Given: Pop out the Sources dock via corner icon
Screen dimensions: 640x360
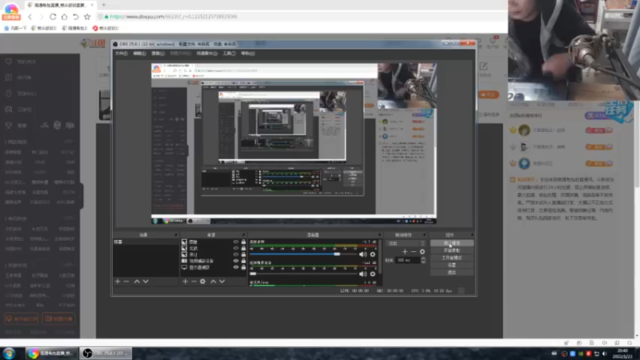Looking at the screenshot, I should point(244,235).
